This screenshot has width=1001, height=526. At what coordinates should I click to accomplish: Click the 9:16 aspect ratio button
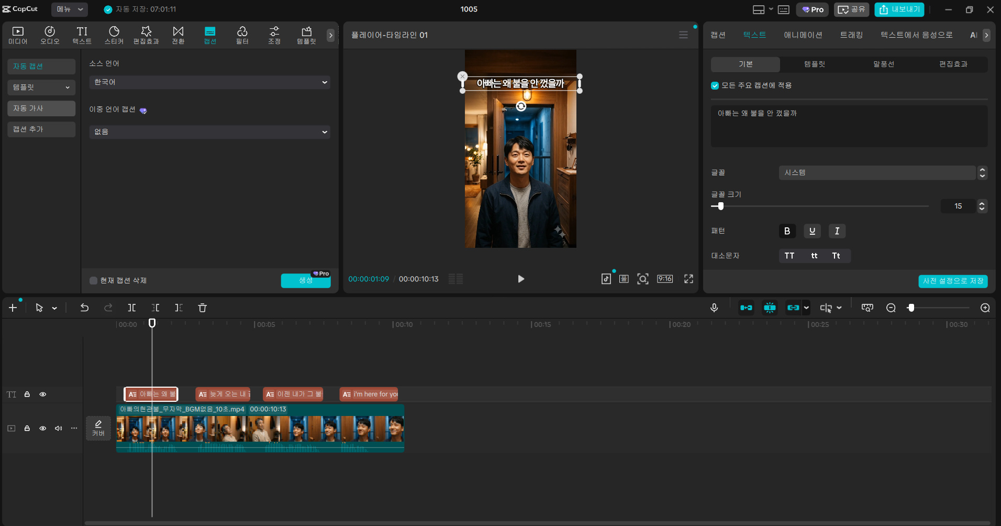665,279
